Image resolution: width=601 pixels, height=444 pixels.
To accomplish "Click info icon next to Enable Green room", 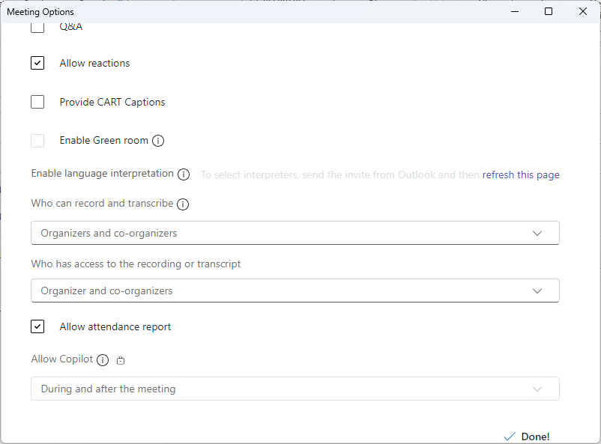I will [158, 141].
